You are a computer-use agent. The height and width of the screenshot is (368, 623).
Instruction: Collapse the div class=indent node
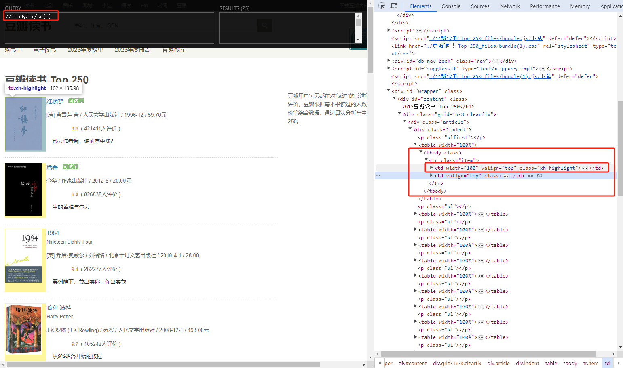[x=410, y=129]
